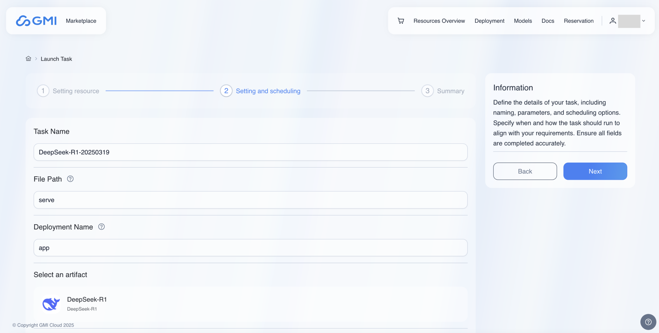This screenshot has height=333, width=659.
Task: Click the Information panel heading
Action: (513, 88)
